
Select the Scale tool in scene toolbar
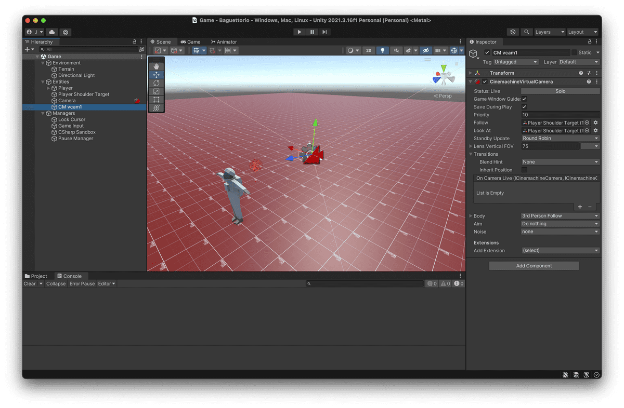(x=156, y=91)
